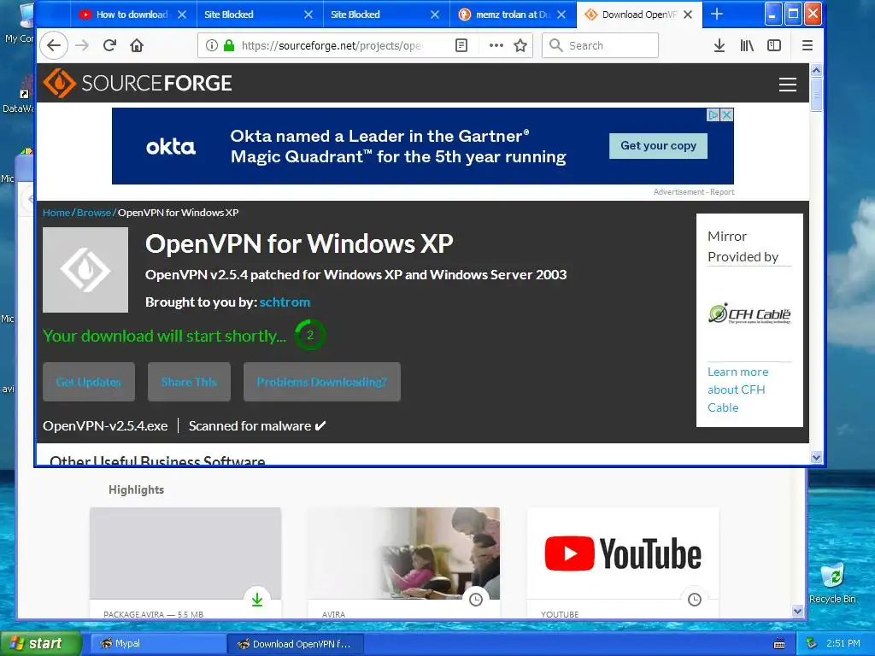Open the browser application hamburger menu
The image size is (875, 656).
coord(807,45)
